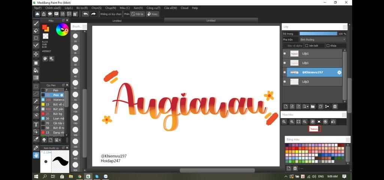
Task: Click the Xoay rotate button
Action: (152, 14)
